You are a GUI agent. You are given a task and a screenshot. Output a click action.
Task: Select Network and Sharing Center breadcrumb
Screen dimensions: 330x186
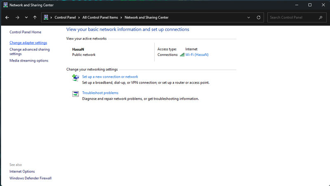[x=146, y=17]
